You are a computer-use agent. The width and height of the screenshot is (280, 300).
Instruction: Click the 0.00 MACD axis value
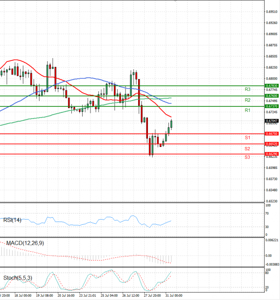tap(268, 256)
